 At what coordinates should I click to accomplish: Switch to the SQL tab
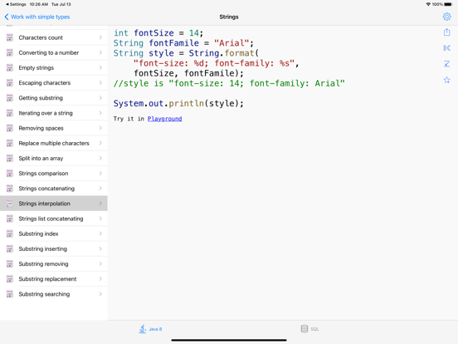coord(309,329)
